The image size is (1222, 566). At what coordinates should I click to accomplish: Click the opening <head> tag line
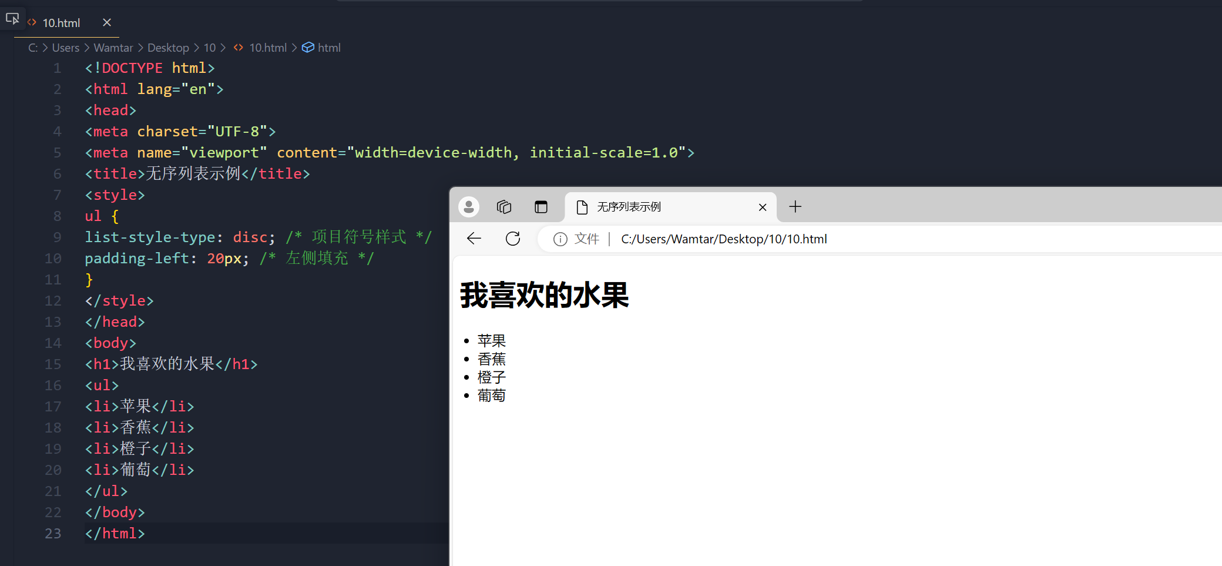[110, 110]
